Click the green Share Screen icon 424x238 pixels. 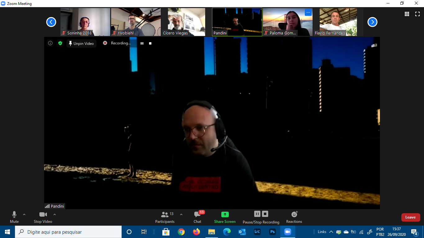(225, 214)
